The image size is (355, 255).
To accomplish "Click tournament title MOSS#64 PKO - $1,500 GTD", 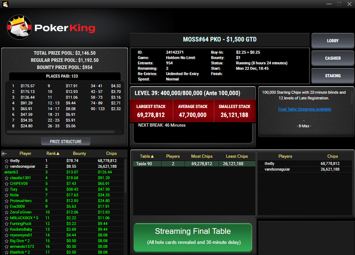I will point(220,40).
